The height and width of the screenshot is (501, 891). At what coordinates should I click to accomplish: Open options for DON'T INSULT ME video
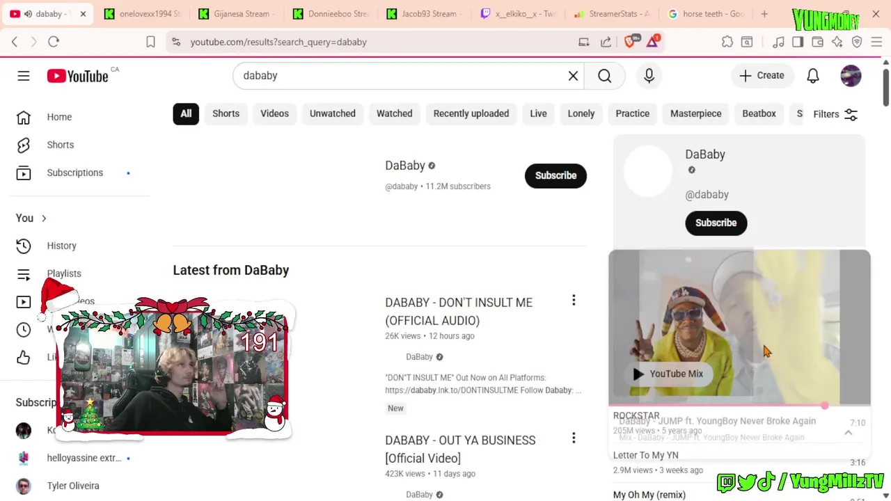point(574,301)
